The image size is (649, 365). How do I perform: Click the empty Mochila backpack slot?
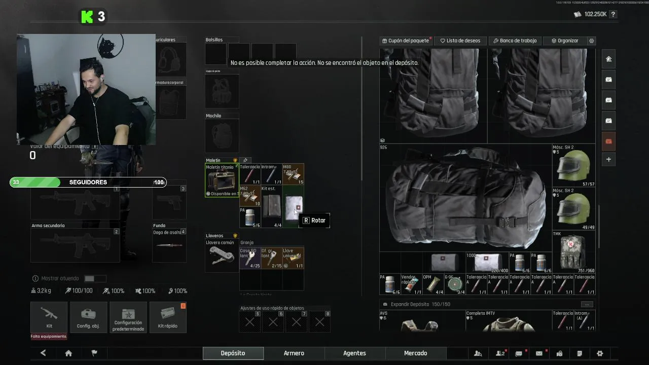222,135
